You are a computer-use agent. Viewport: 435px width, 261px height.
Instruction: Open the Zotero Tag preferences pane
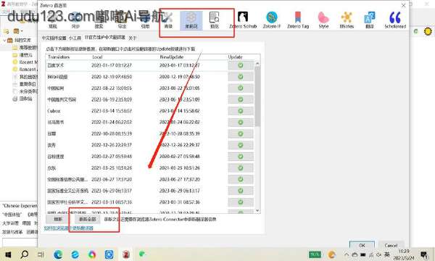point(298,20)
